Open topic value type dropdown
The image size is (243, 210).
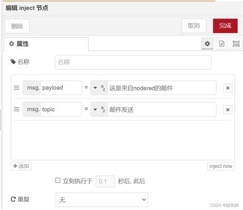tap(99, 109)
